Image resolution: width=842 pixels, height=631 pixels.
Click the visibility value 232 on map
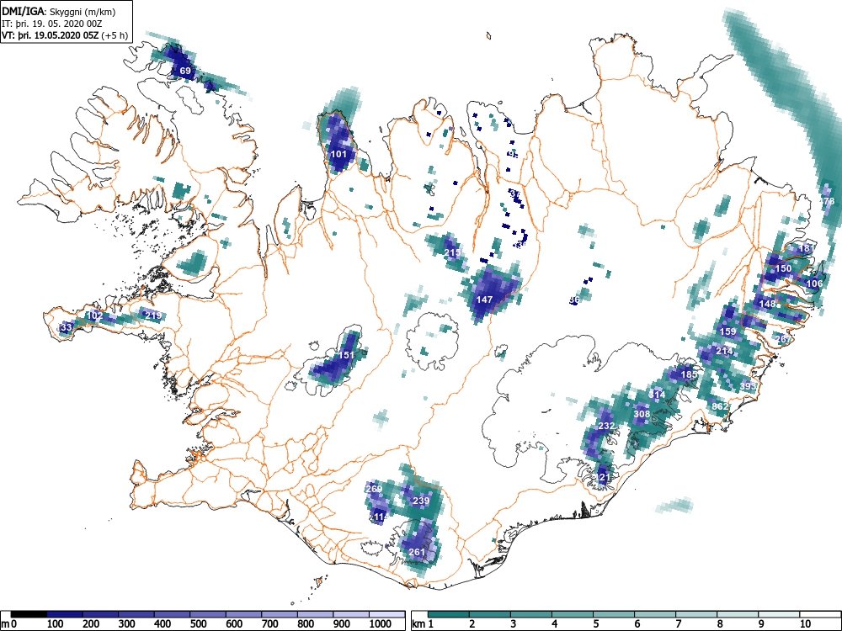(606, 426)
